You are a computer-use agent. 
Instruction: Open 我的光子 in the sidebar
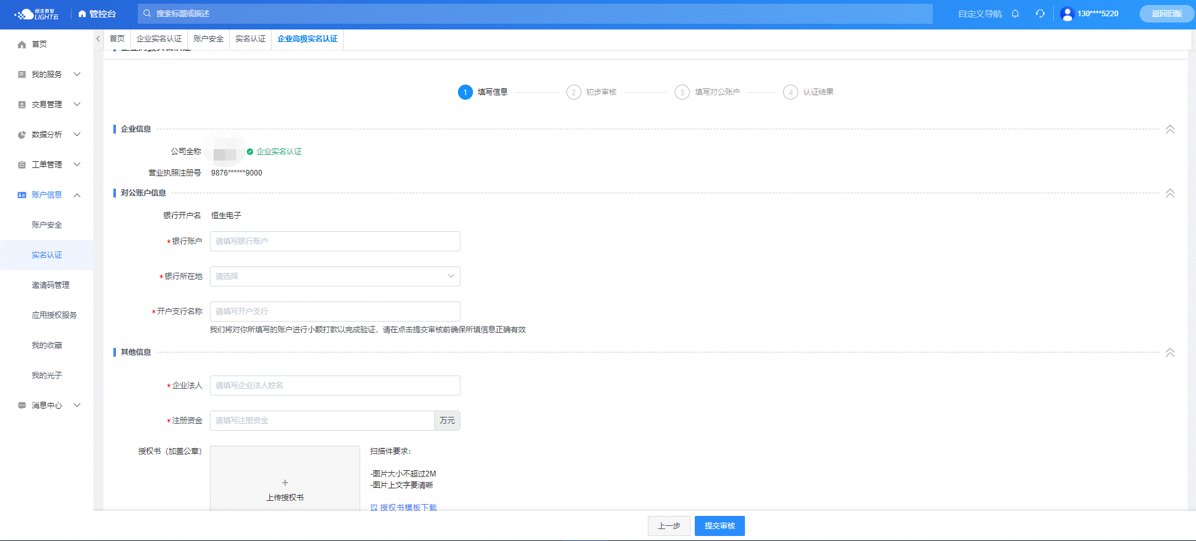pos(47,376)
